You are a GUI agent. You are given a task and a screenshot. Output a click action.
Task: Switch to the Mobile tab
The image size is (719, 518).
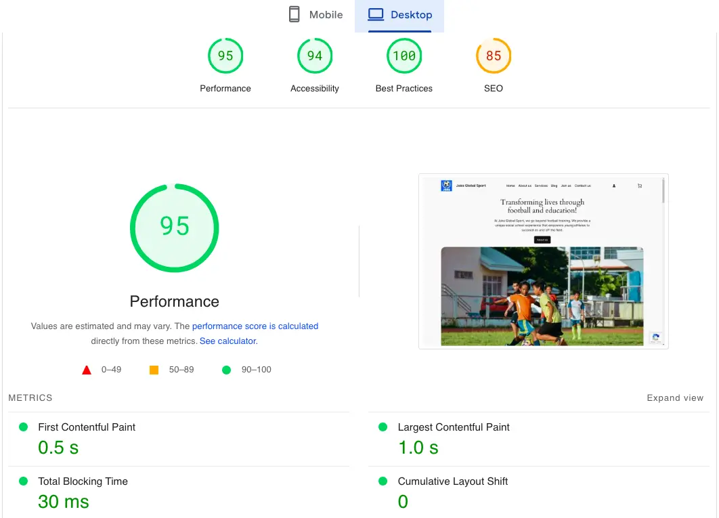[x=315, y=14]
